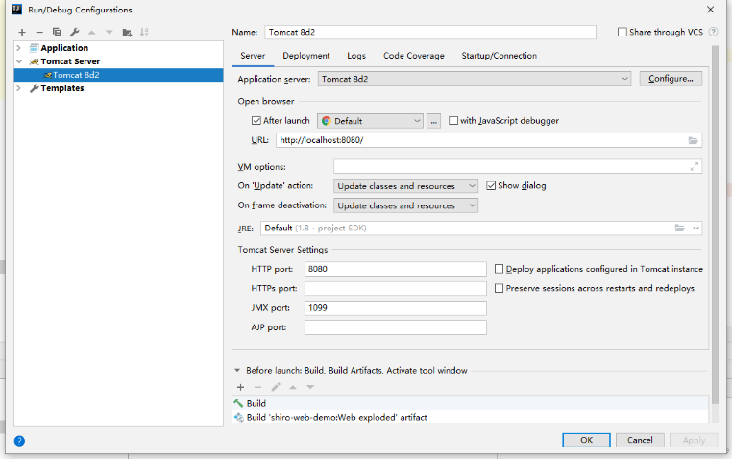Switch to the Server tab
The image size is (732, 459).
point(253,56)
